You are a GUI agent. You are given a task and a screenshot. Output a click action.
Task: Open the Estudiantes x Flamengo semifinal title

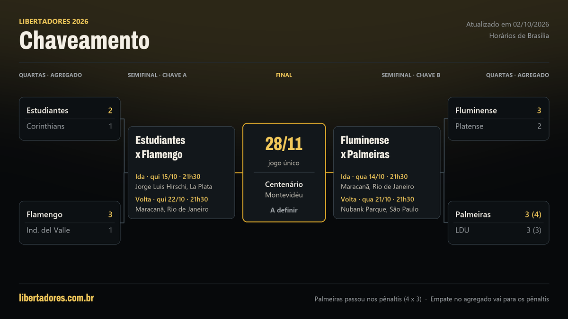coord(160,147)
